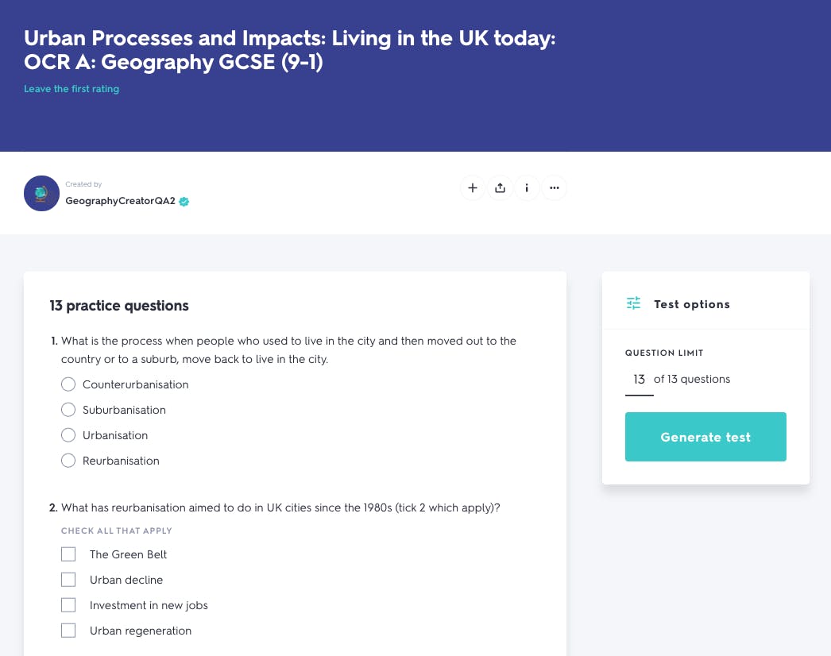Open the share/export icon
Image resolution: width=831 pixels, height=656 pixels.
pyautogui.click(x=500, y=188)
